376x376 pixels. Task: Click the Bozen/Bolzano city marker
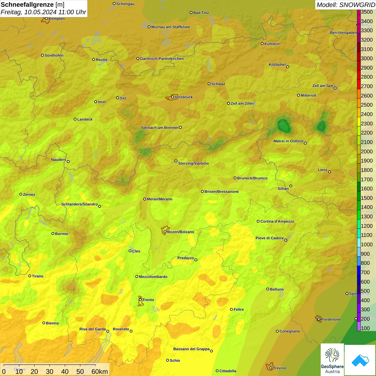165,232
